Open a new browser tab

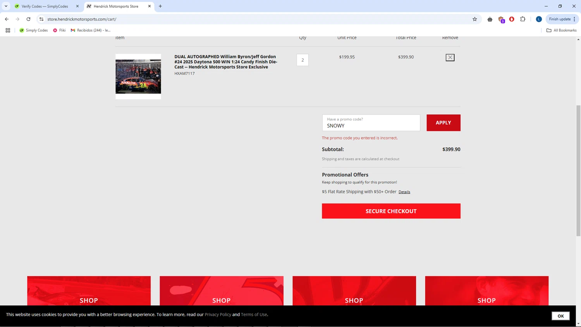160,6
